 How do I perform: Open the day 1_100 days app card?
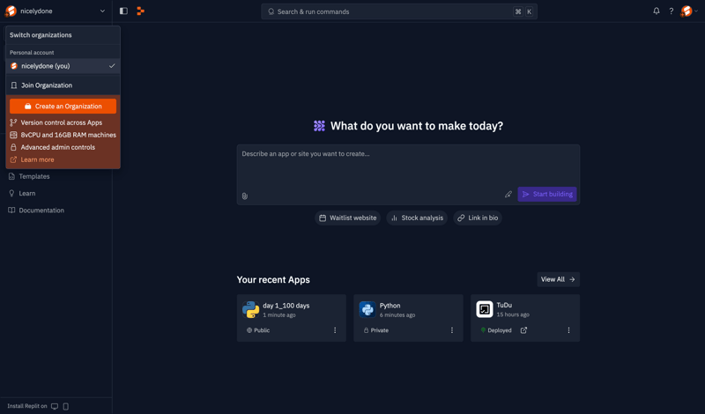tap(292, 318)
